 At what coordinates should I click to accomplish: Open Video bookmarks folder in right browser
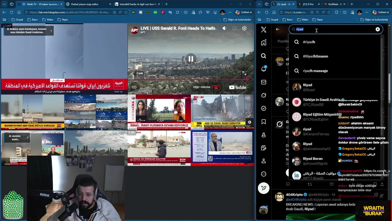pos(302,20)
